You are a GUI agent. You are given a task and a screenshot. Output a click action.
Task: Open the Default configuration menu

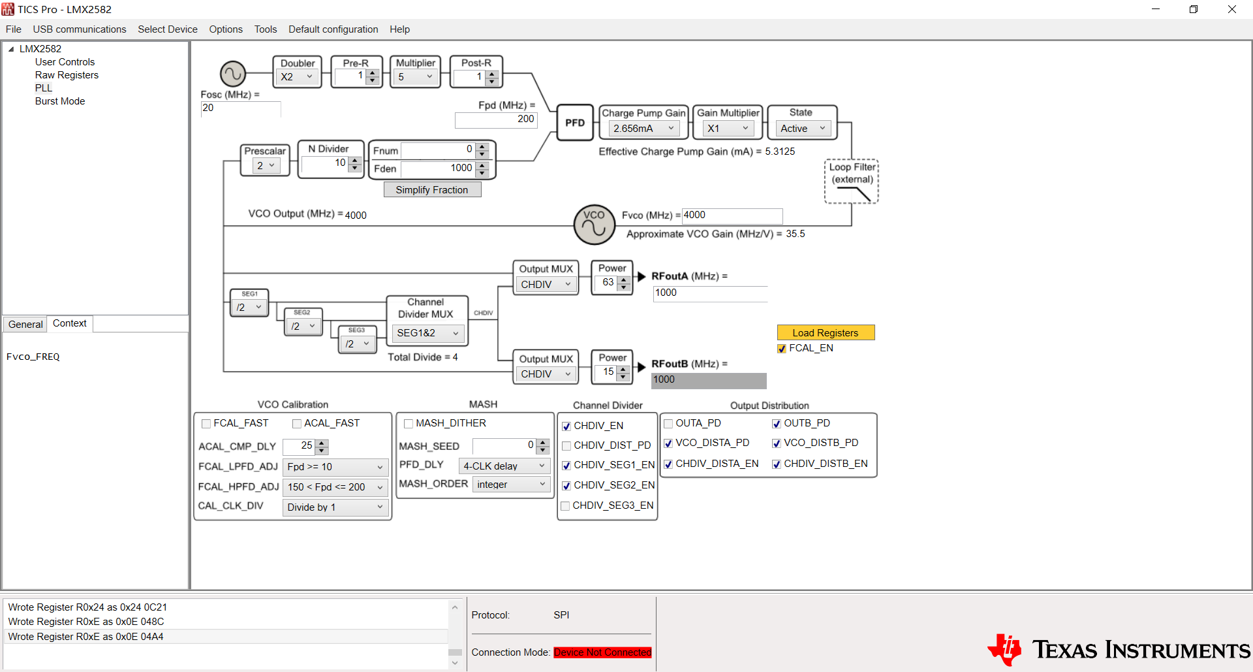(x=333, y=29)
